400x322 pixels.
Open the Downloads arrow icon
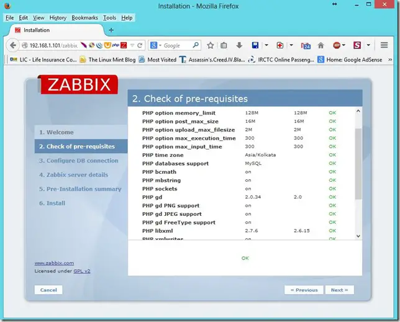pyautogui.click(x=239, y=45)
